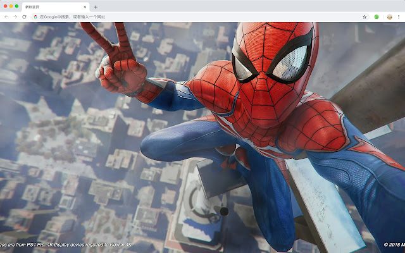Screen dimensions: 405x253
Task: Click the Google logo in the address bar
Action: [35, 17]
